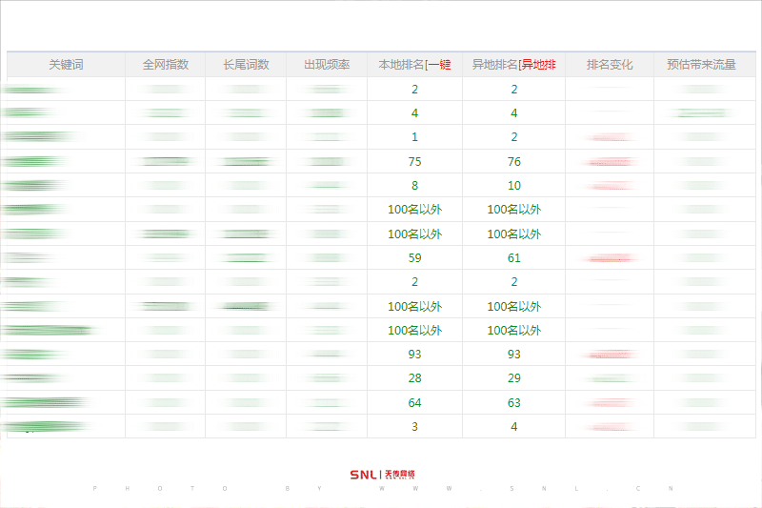Screen dimensions: 762x508
Task: Click the local rank value 75
Action: [414, 162]
